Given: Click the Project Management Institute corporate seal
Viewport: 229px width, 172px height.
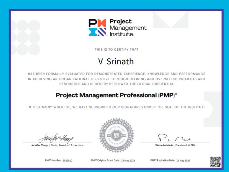Looking at the screenshot, I should coord(116,135).
